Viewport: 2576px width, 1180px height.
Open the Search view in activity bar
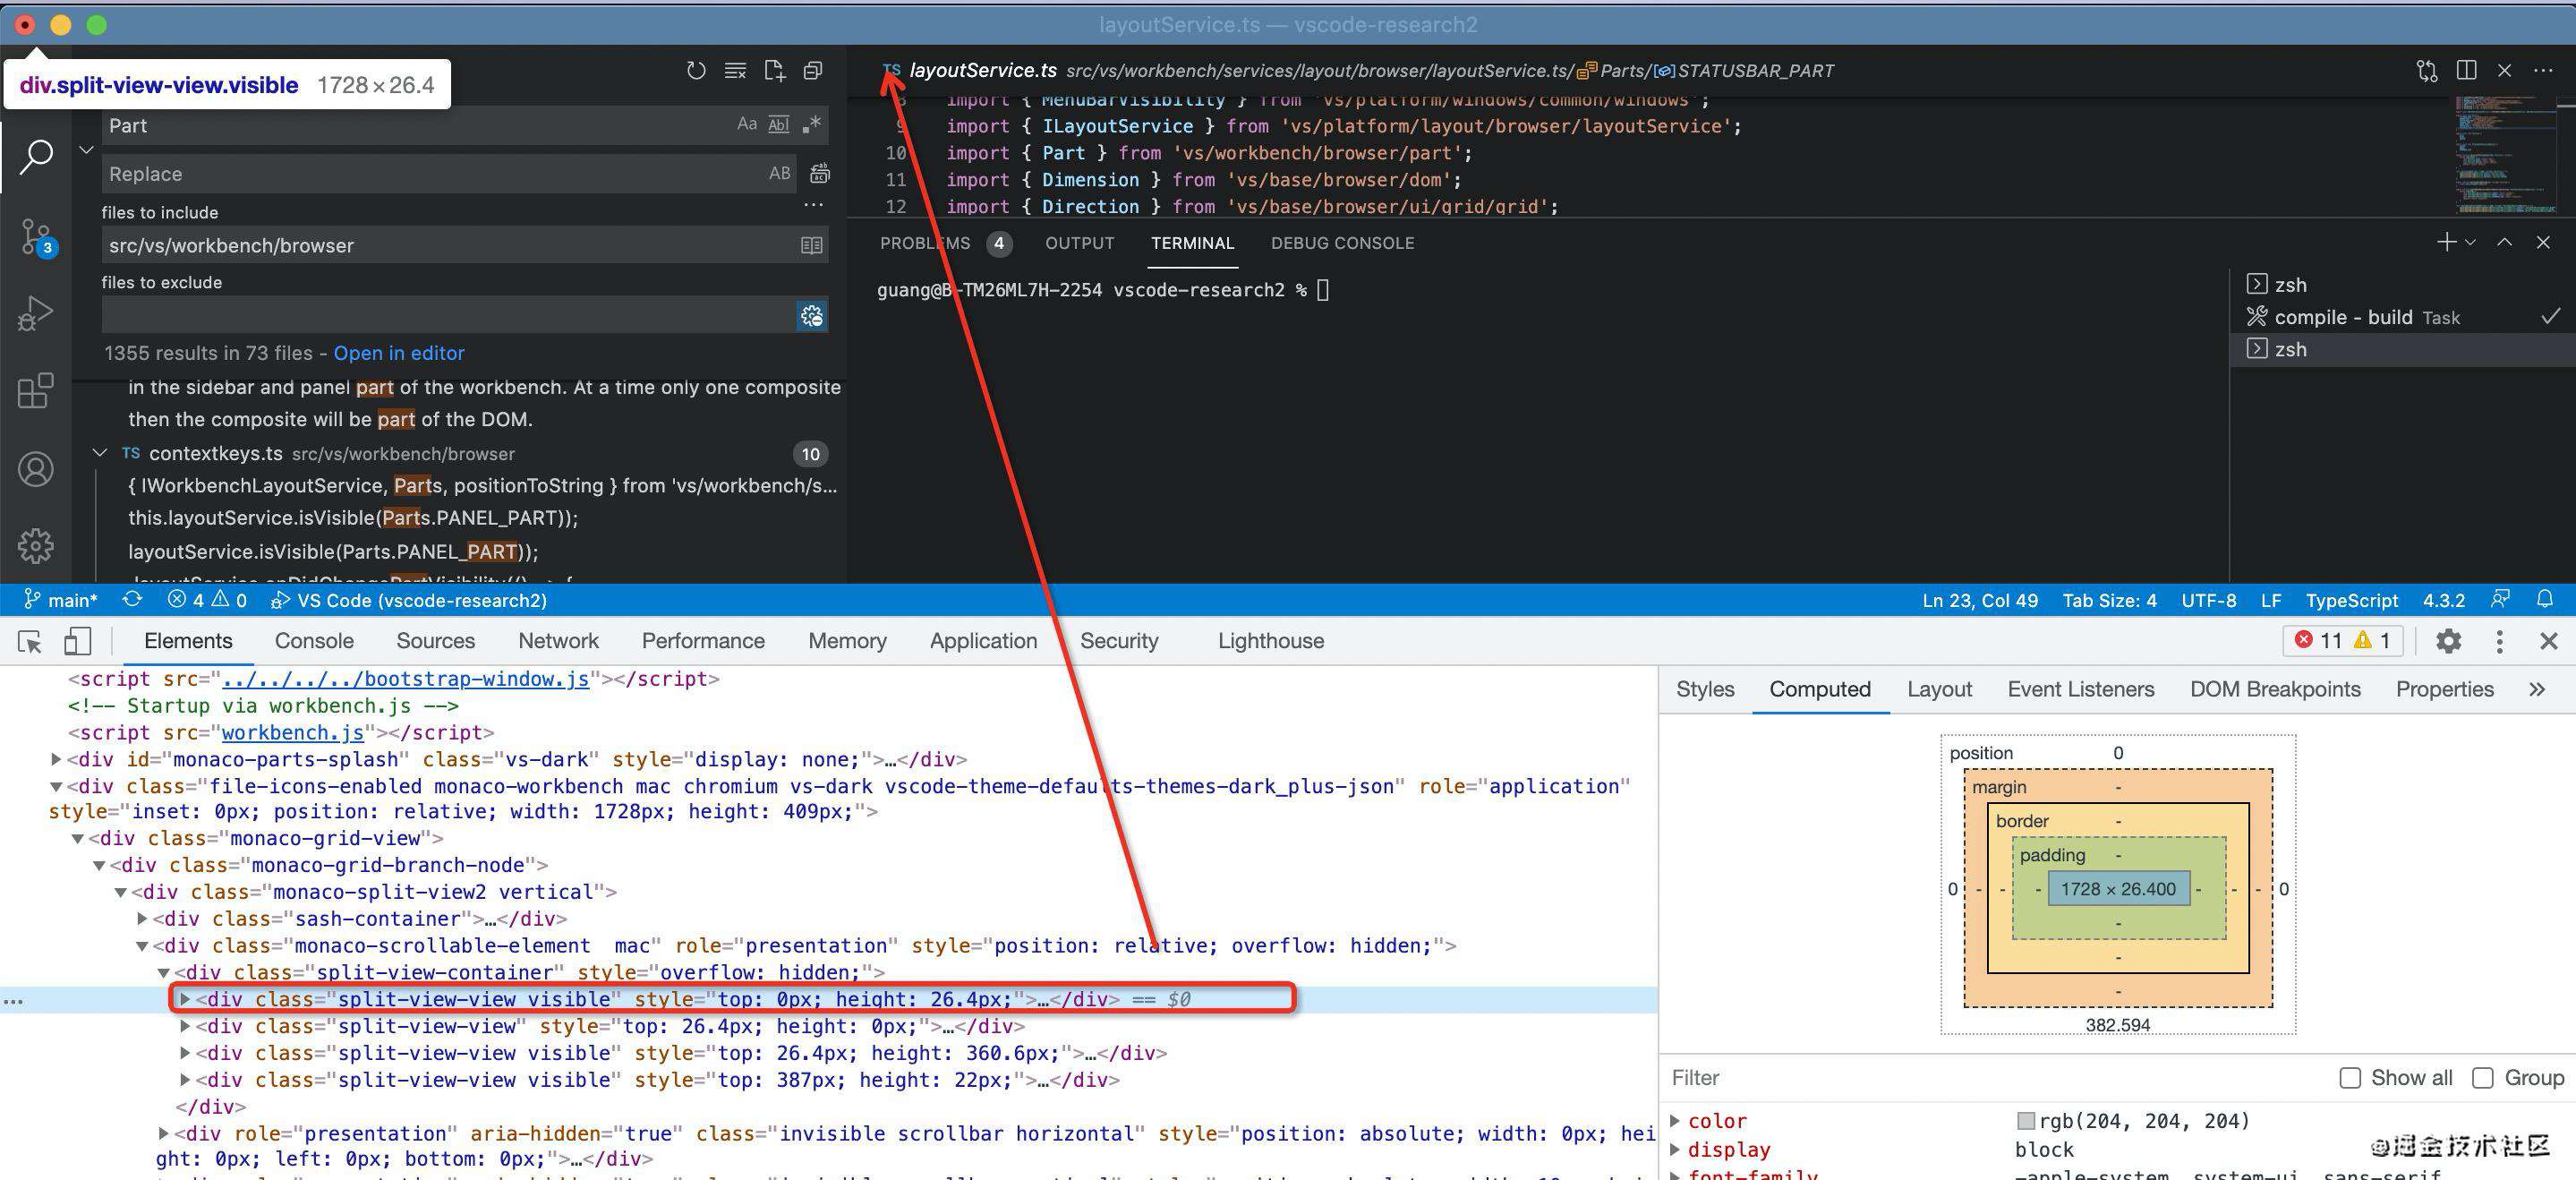pos(36,157)
